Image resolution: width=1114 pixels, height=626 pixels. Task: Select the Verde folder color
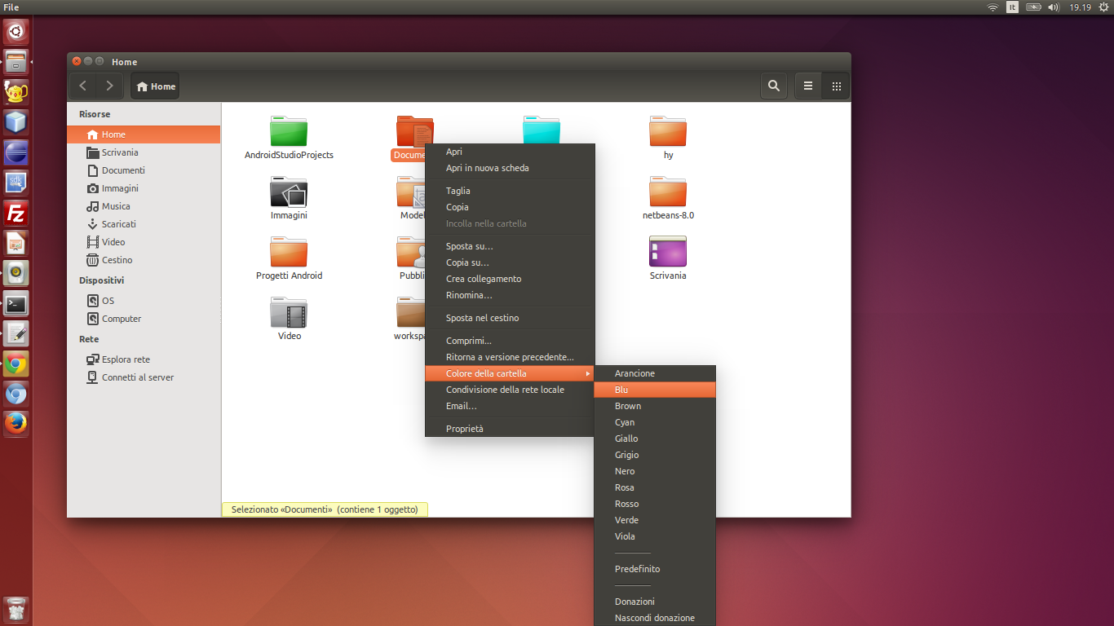point(626,519)
